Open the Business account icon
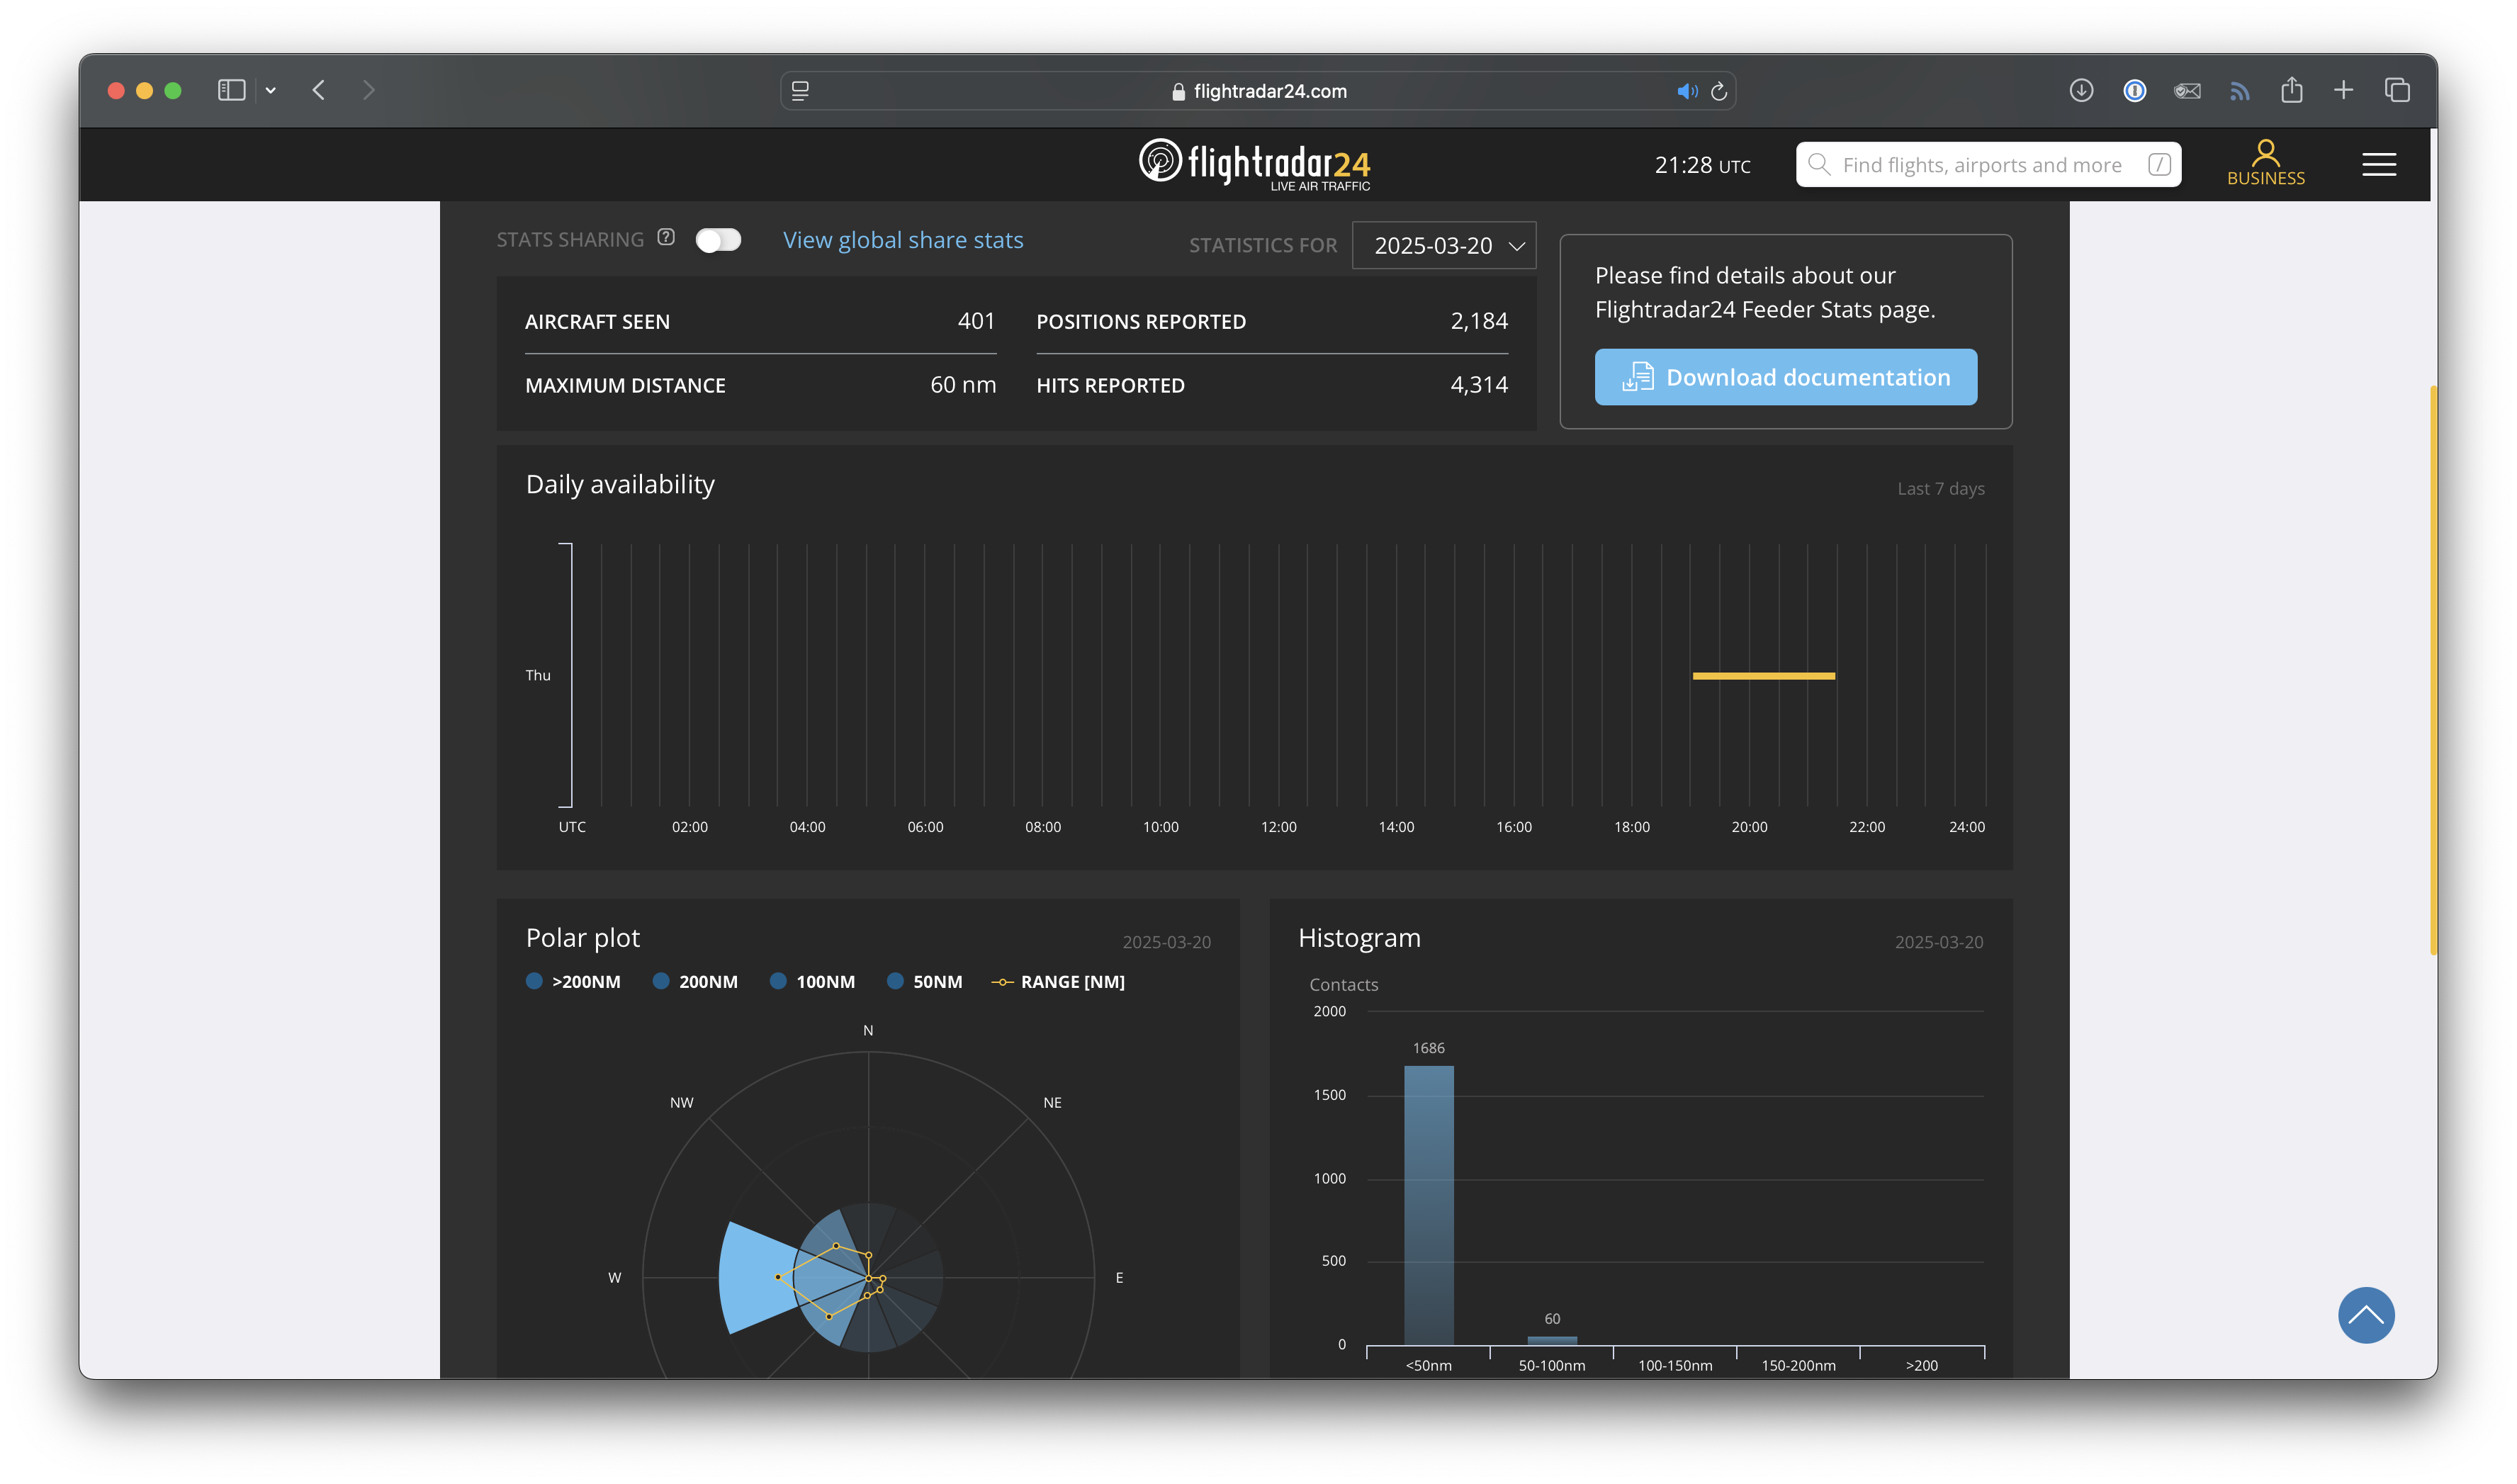Viewport: 2517px width, 1484px height. (x=2265, y=163)
